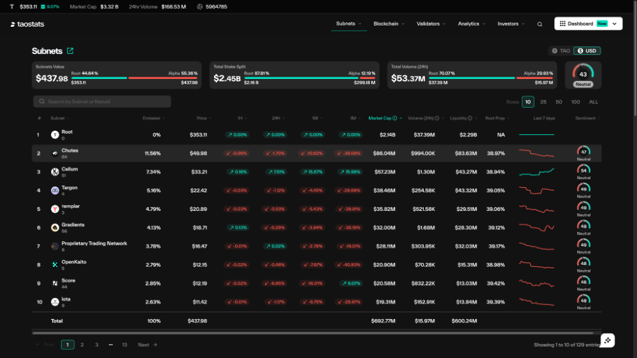This screenshot has width=637, height=358.
Task: Switch currency display to USD
Action: pyautogui.click(x=587, y=51)
